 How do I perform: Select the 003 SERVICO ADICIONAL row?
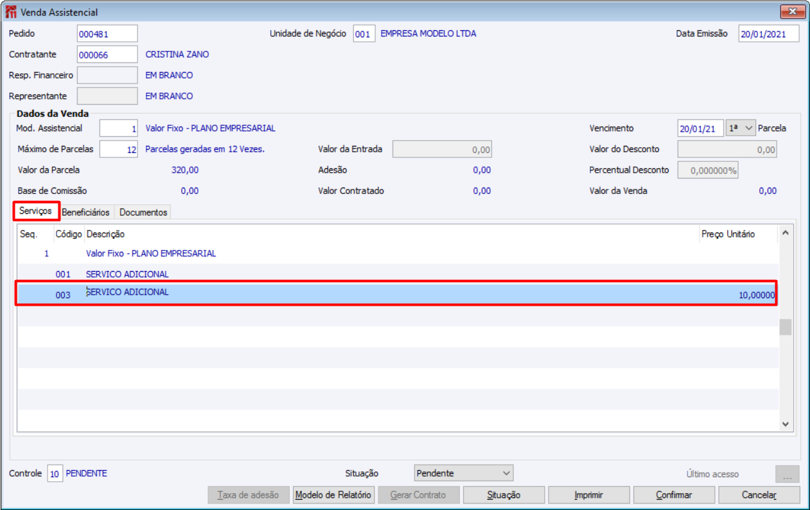[x=398, y=295]
